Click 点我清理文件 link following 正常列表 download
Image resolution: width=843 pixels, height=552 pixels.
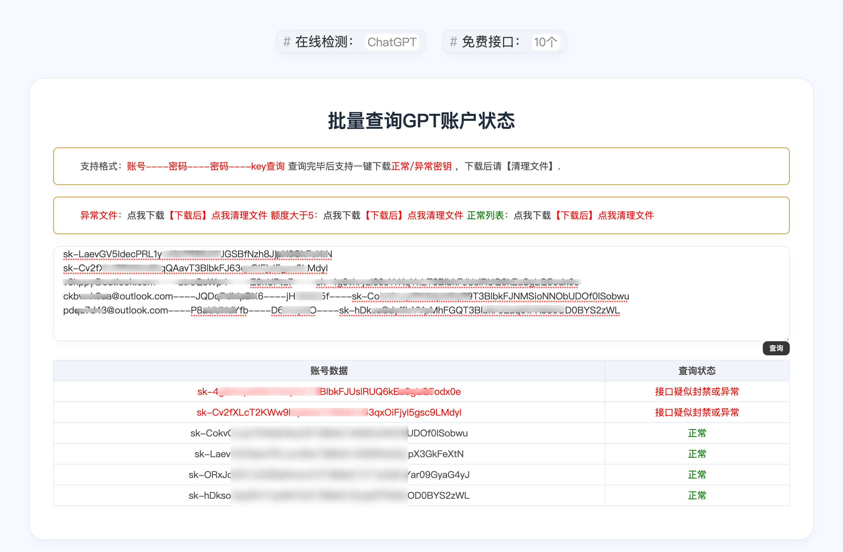pyautogui.click(x=626, y=215)
